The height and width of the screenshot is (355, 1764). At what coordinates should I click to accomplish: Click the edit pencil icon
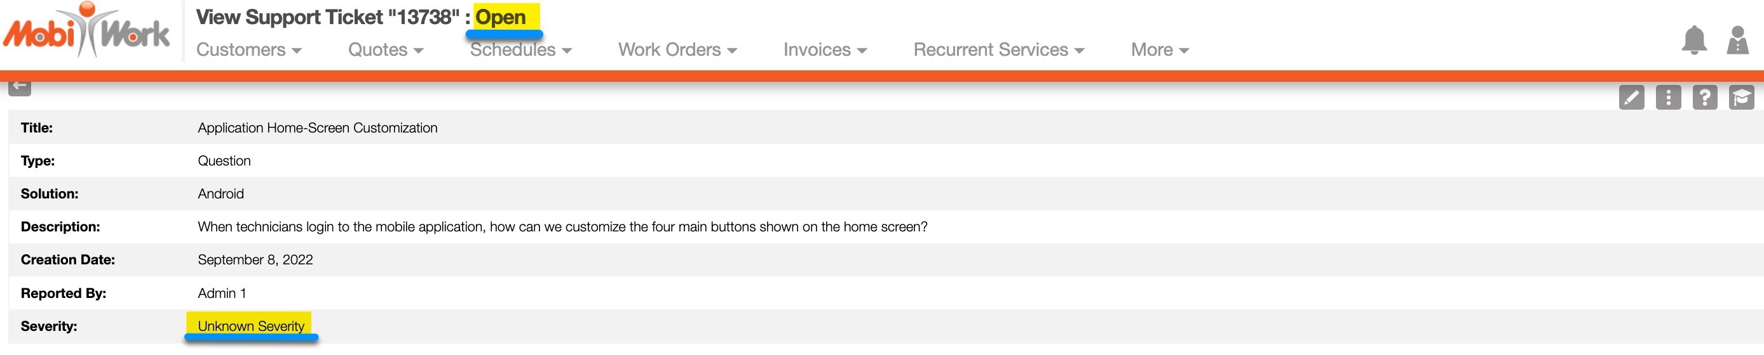1631,98
